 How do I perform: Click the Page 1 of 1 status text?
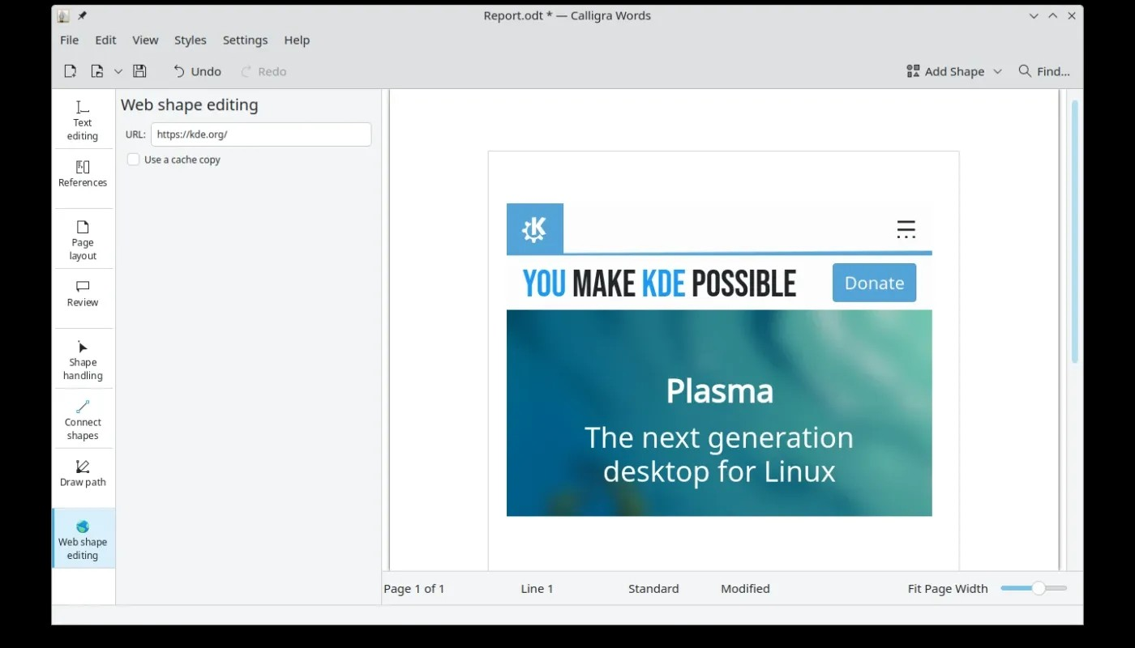click(414, 589)
